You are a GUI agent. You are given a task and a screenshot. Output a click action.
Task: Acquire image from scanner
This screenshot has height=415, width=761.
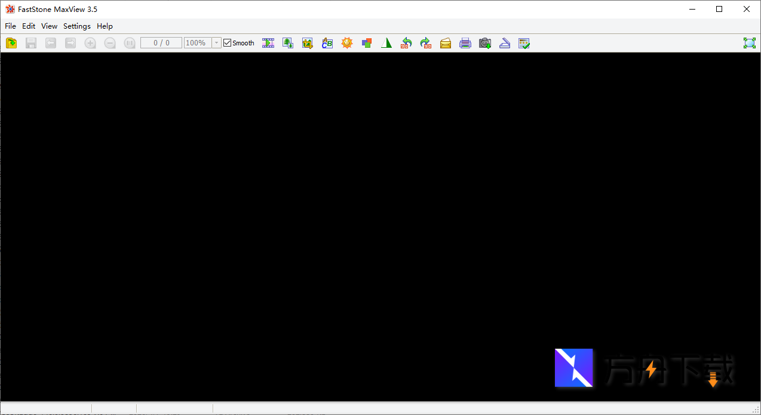pos(504,42)
